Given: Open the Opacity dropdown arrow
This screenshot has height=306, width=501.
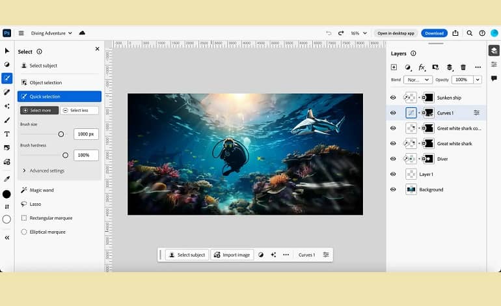Looking at the screenshot, I should coord(478,79).
